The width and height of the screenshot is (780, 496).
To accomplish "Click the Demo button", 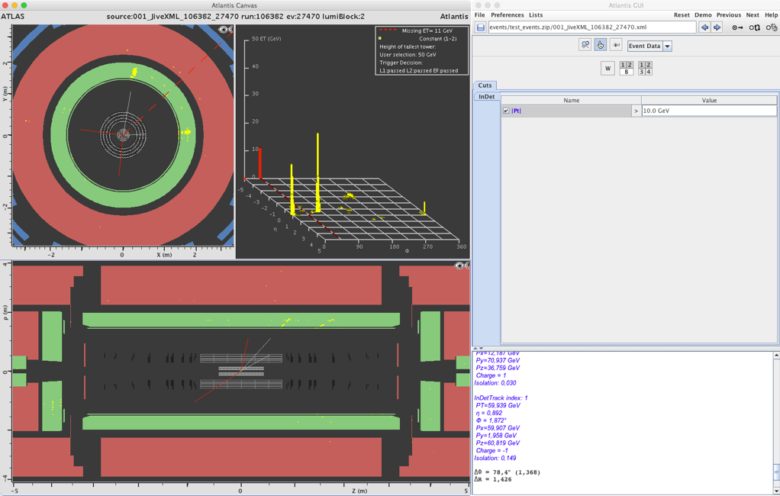I will (703, 14).
